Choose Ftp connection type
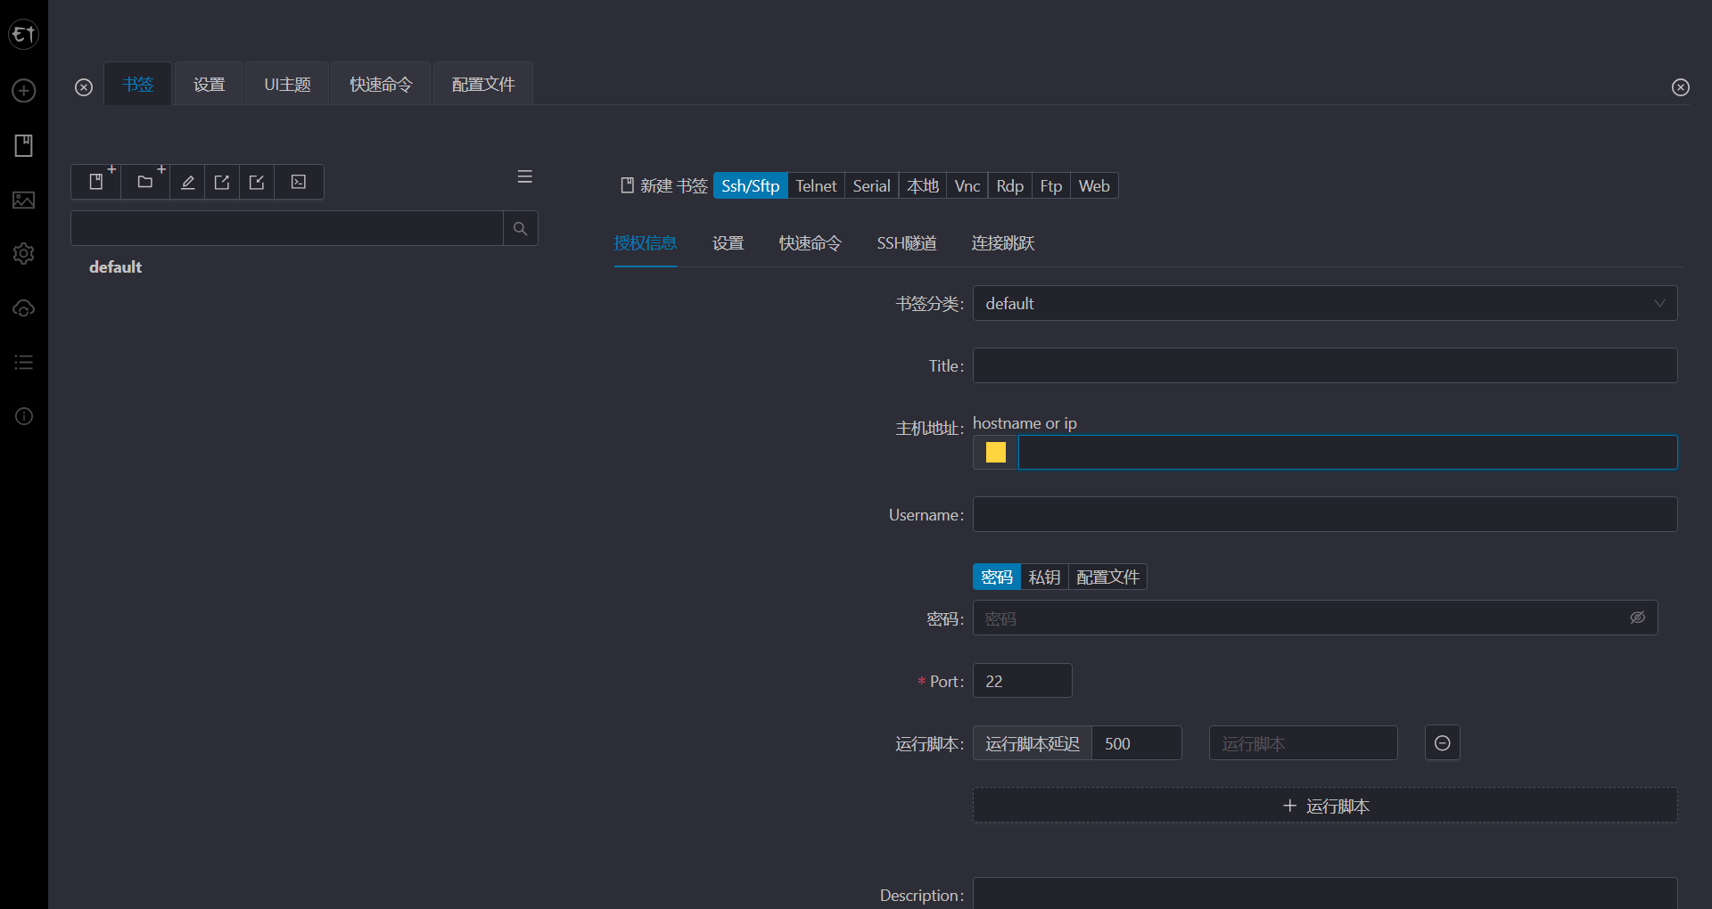The width and height of the screenshot is (1712, 909). coord(1051,186)
